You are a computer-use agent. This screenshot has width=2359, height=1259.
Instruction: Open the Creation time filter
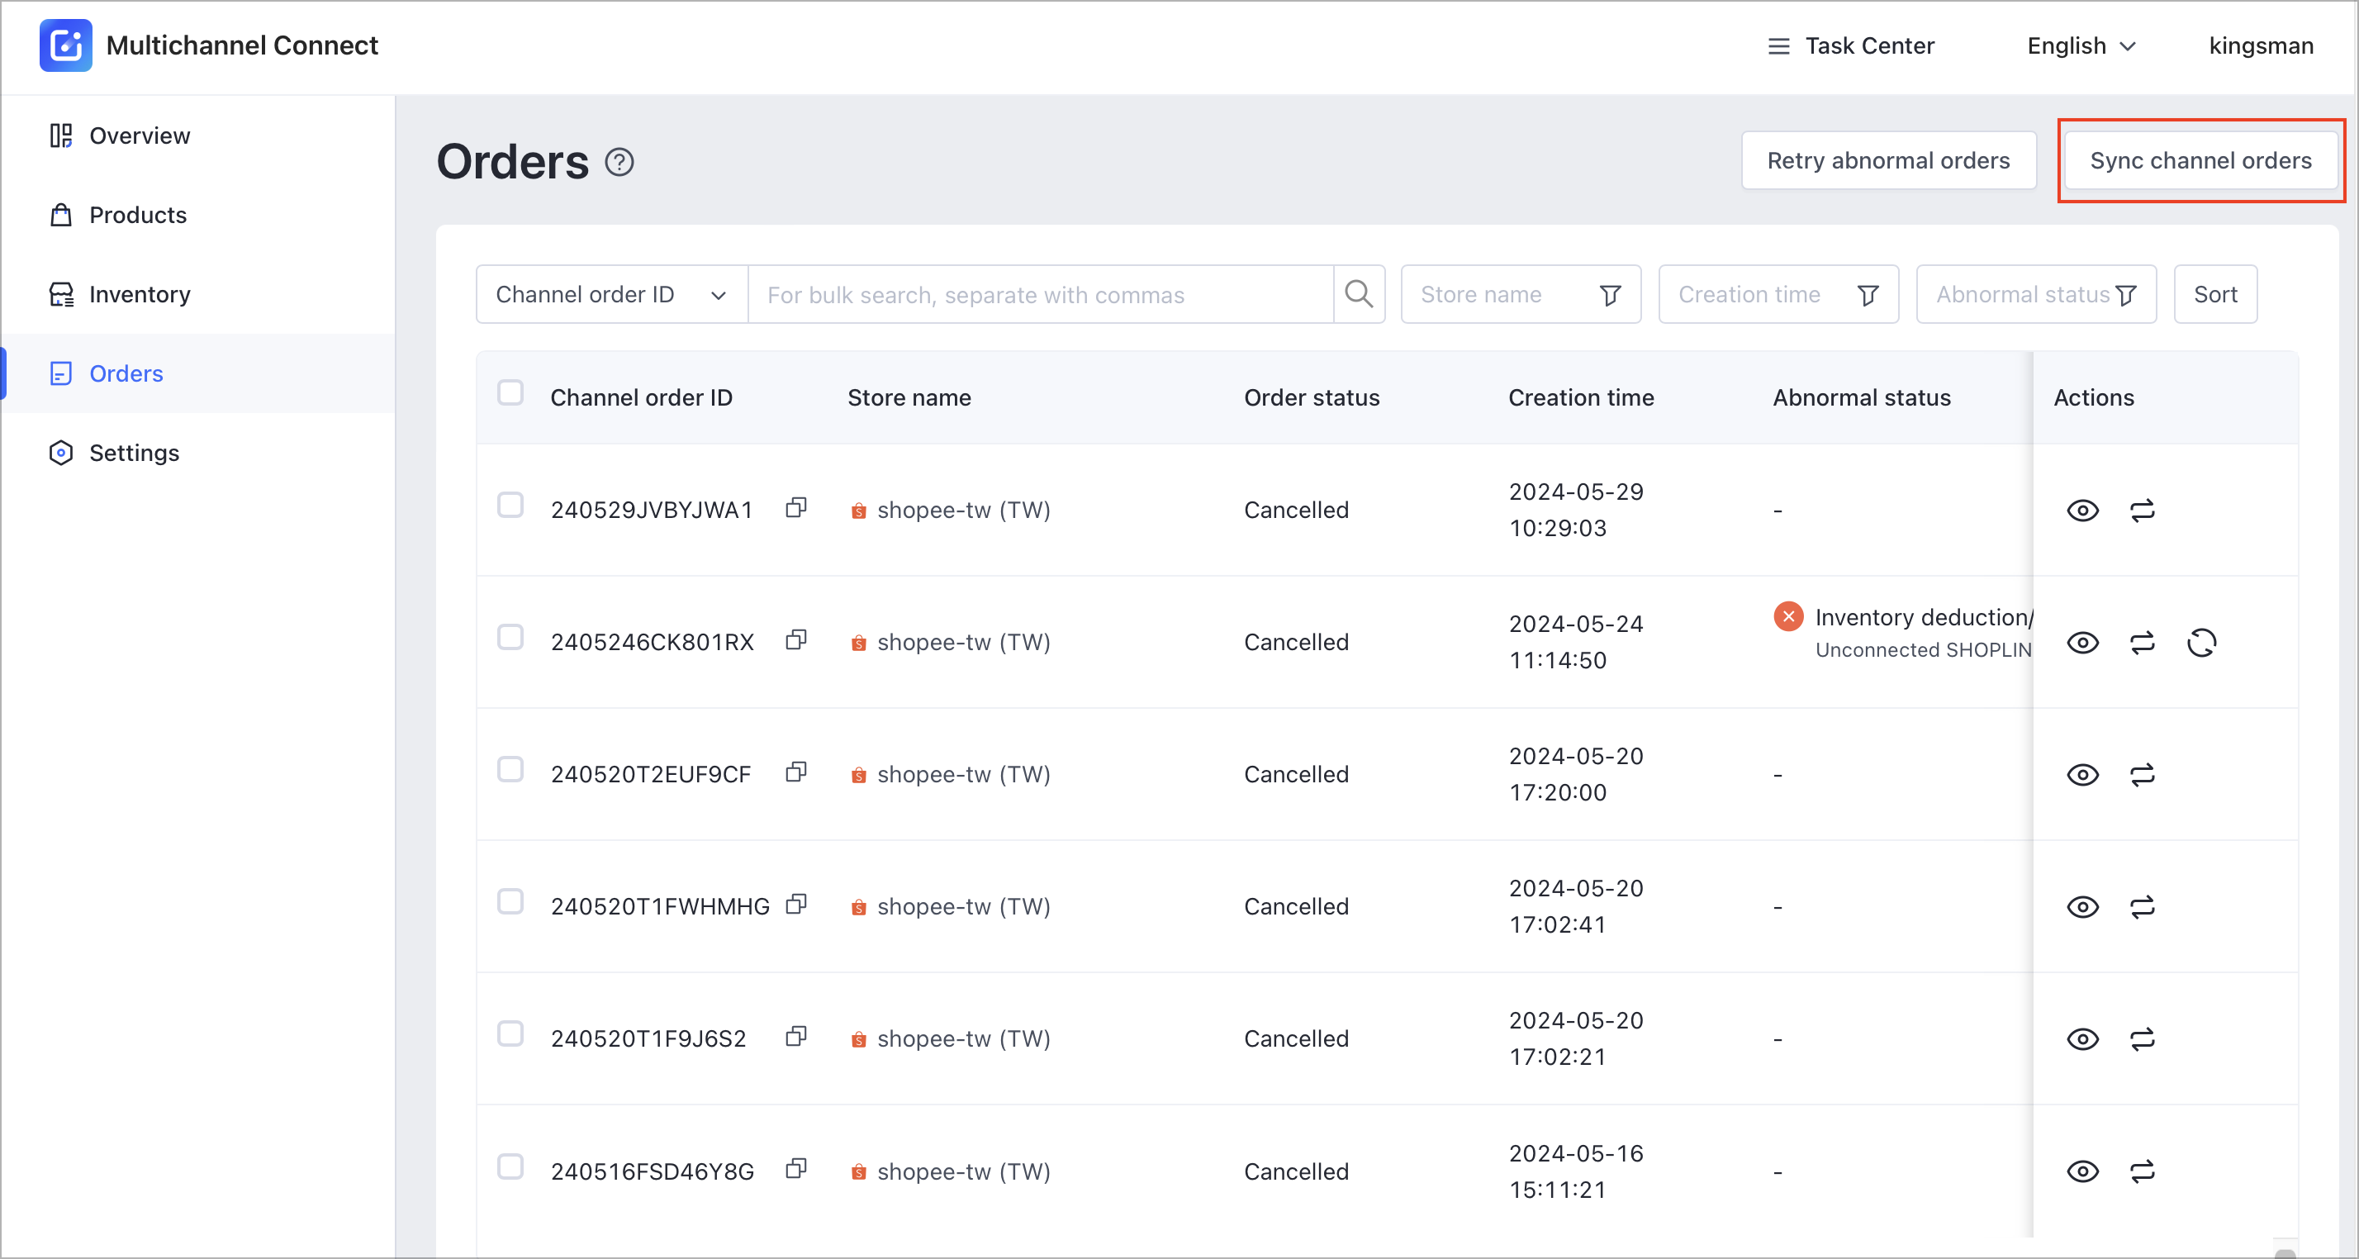tap(1778, 294)
